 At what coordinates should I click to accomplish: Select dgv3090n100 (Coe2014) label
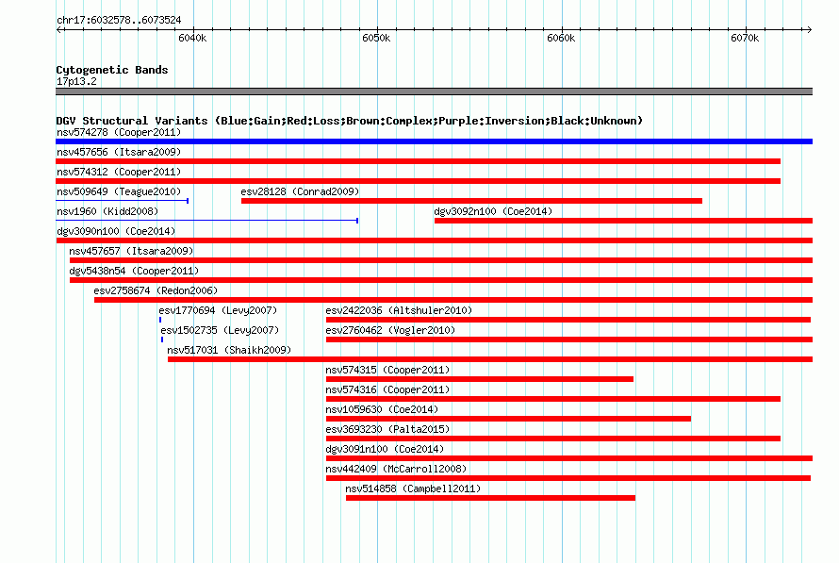point(116,231)
